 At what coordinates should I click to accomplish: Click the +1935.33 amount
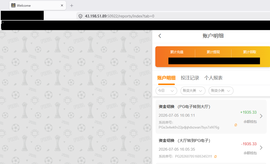pos(248,112)
